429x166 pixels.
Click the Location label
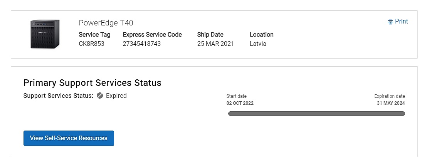tap(261, 35)
